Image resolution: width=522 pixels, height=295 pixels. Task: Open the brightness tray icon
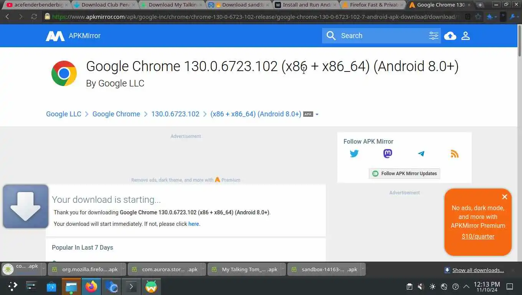click(x=433, y=287)
